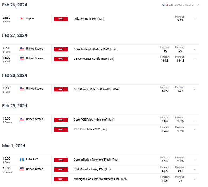Click US flag beside Durable Goods Orders
Screen dimensions: 208x187
[22, 49]
